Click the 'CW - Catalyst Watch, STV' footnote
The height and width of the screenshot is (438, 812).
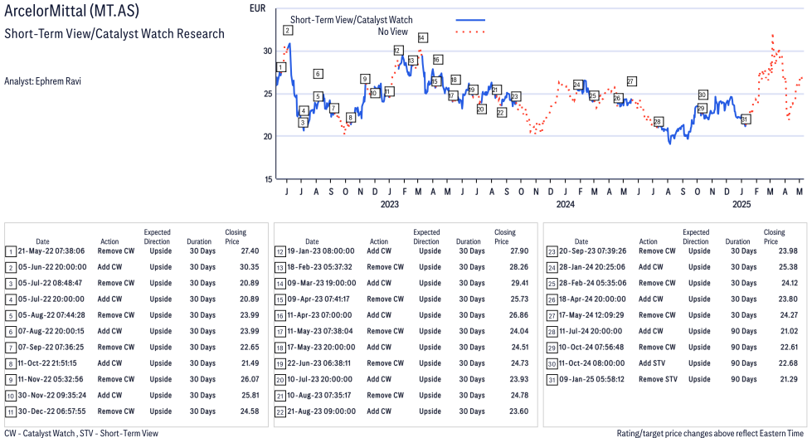81,433
